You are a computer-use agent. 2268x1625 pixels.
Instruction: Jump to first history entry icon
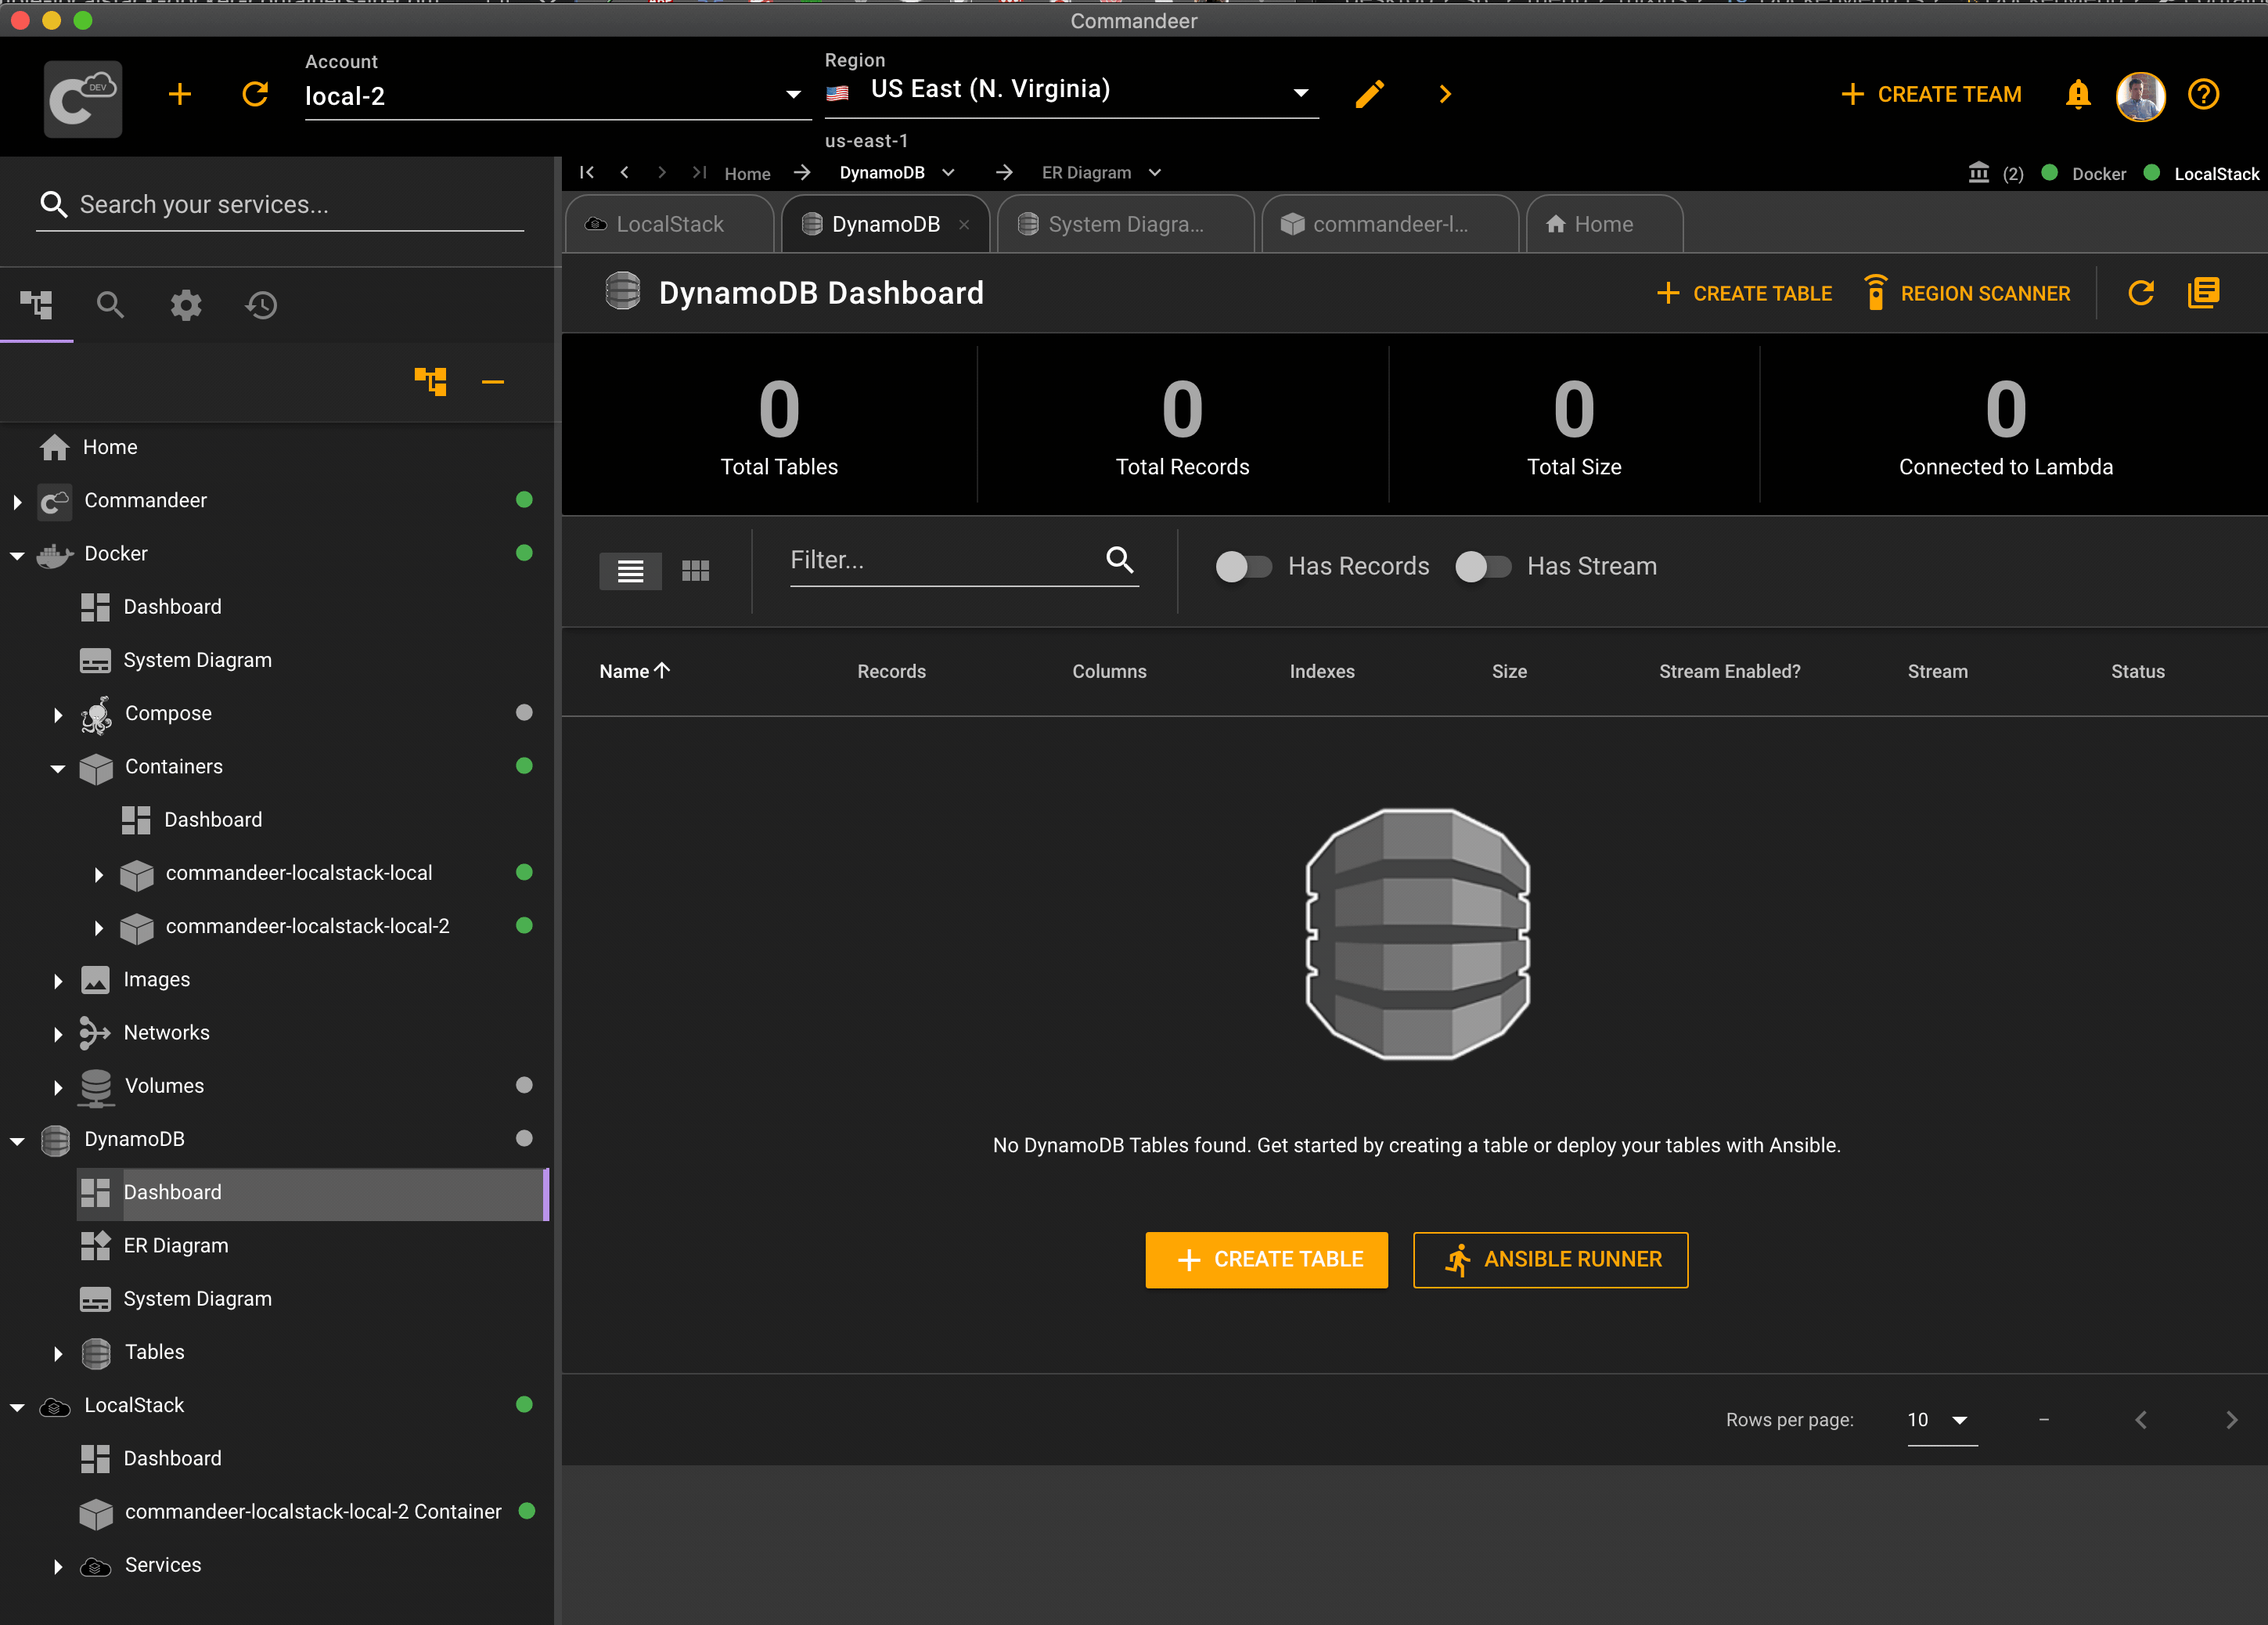587,172
